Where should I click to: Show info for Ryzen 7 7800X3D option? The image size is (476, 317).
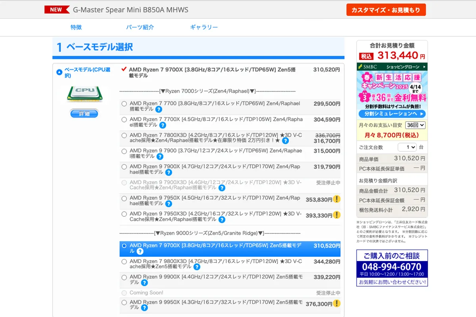pyautogui.click(x=285, y=141)
